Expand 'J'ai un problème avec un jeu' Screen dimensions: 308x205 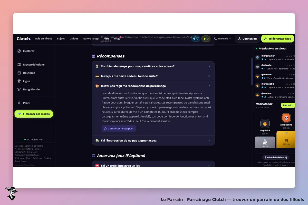tap(153, 164)
